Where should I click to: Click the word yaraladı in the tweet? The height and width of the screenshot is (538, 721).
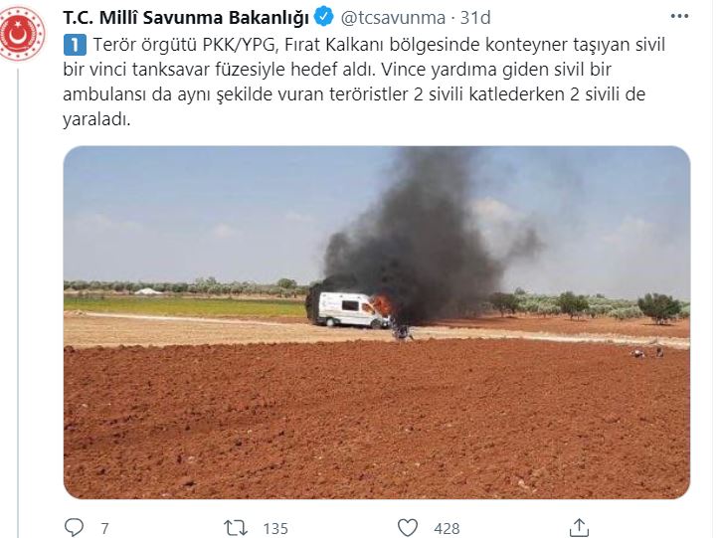click(x=96, y=118)
